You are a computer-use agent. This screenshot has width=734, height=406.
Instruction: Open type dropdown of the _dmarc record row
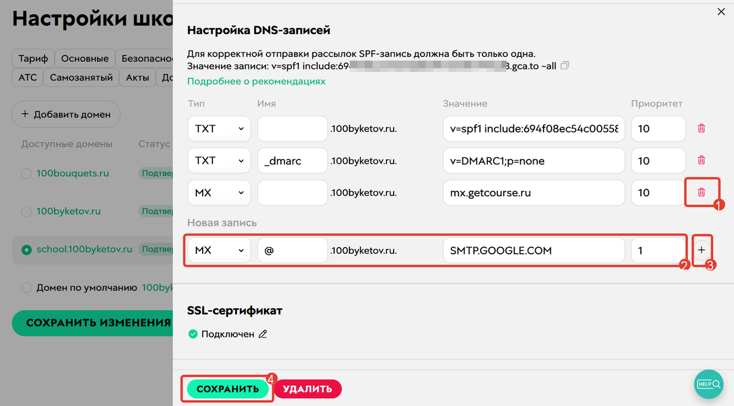(219, 160)
